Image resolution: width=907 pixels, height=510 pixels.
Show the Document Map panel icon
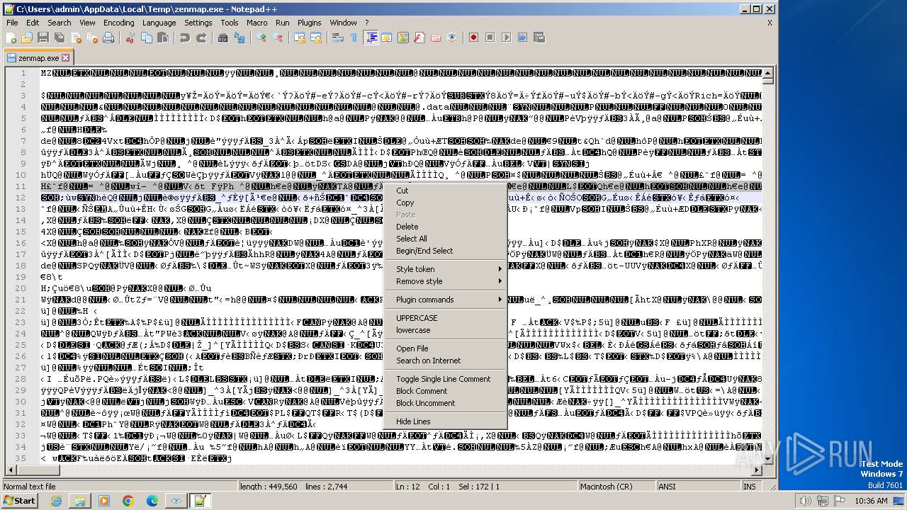click(403, 38)
